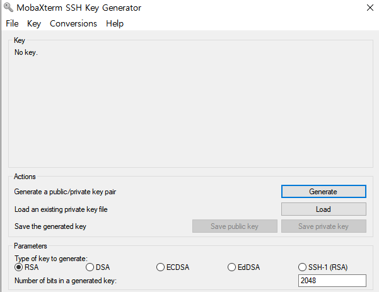This screenshot has height=292, width=379.
Task: Click 'Save the generated key' label
Action: pyautogui.click(x=50, y=226)
